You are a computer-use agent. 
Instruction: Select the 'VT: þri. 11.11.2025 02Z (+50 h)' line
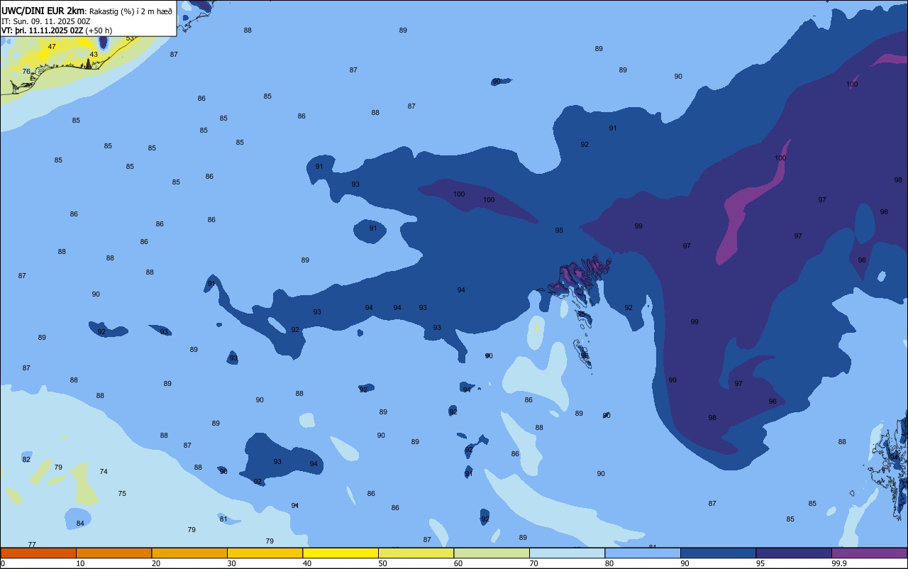(57, 31)
